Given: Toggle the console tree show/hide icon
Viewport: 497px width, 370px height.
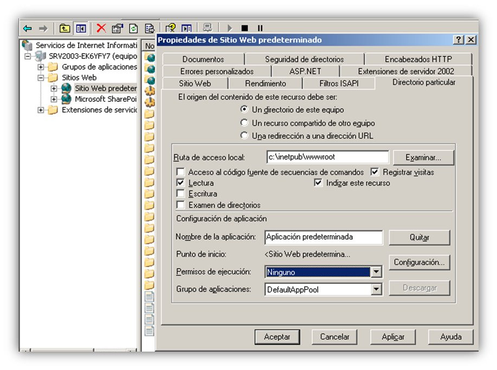Looking at the screenshot, I should (x=81, y=29).
